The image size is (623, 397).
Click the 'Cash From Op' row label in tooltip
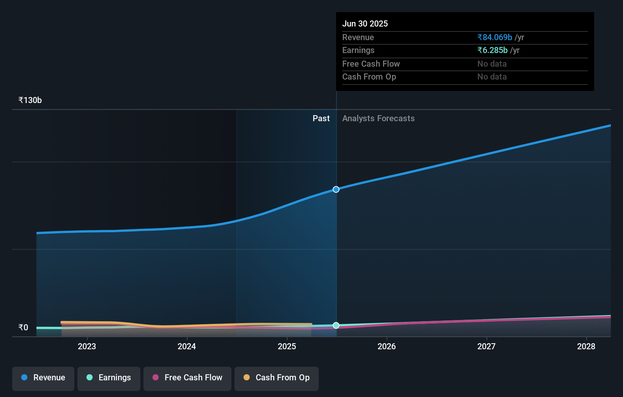pyautogui.click(x=369, y=77)
